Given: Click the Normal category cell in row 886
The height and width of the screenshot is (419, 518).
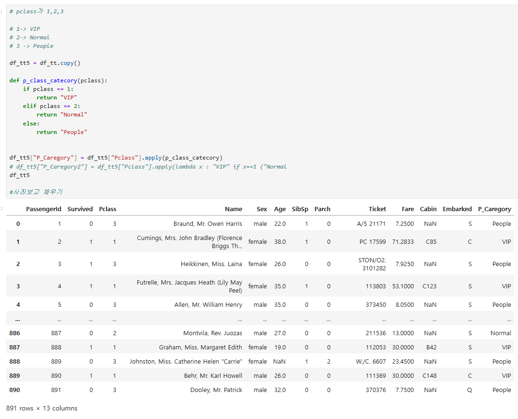Looking at the screenshot, I should [500, 333].
